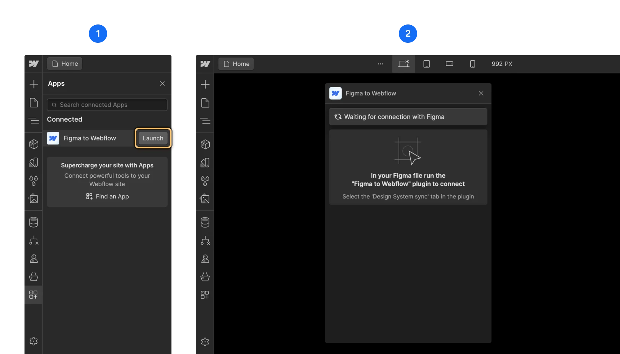Open Style selectors icon in right window
This screenshot has width=620, height=354.
[205, 181]
